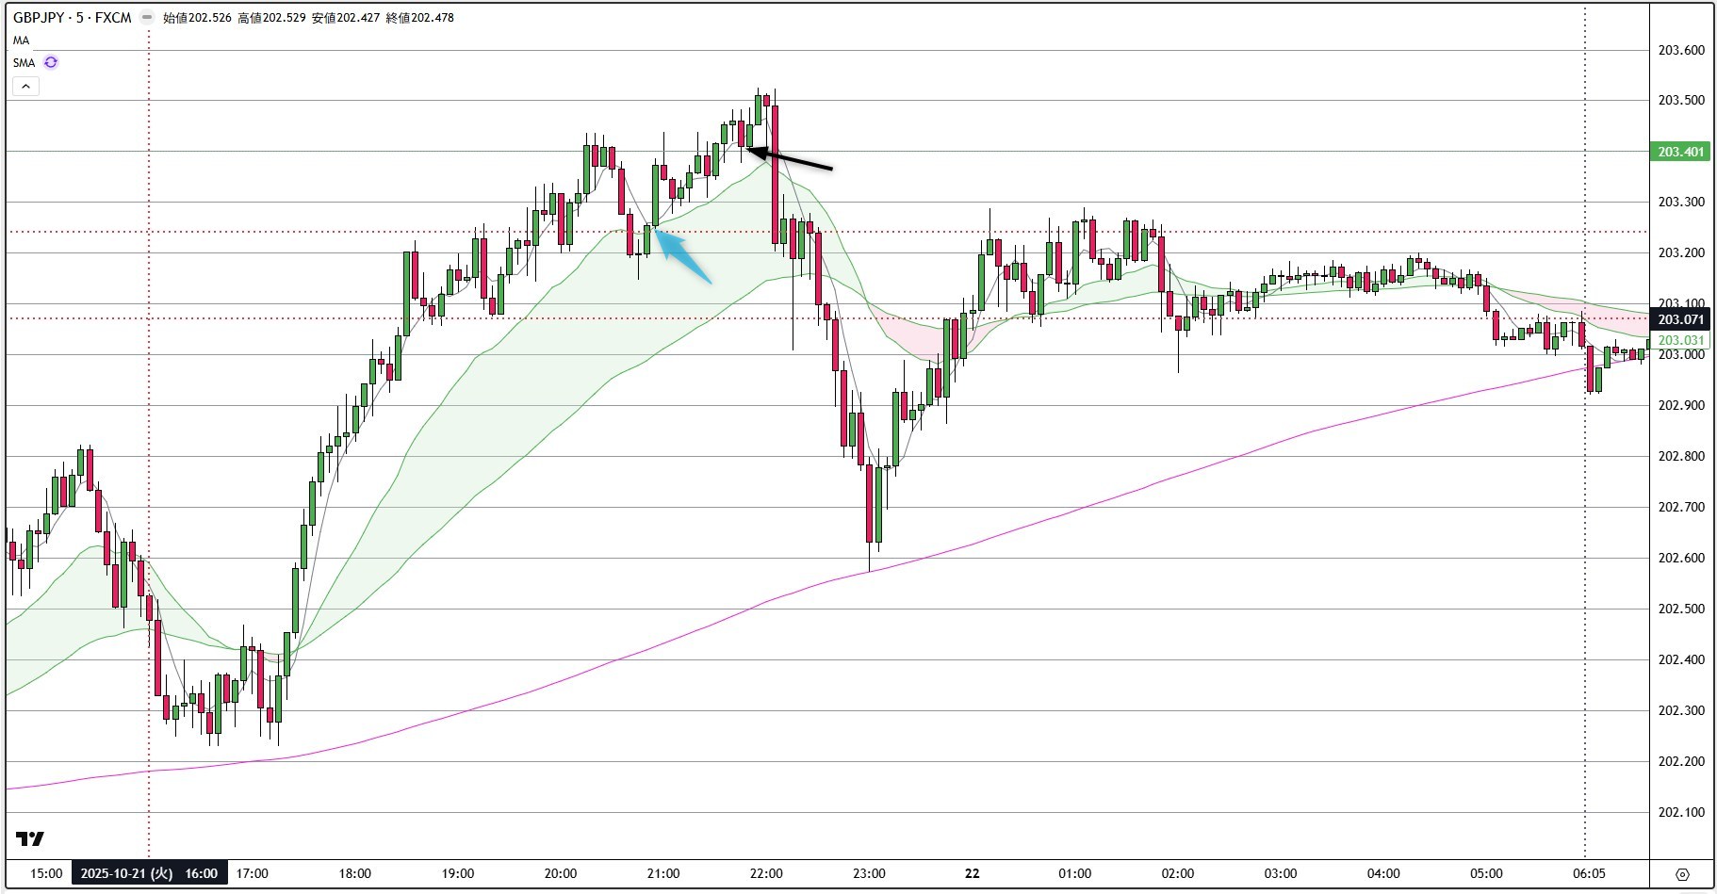
Task: Click the GBPJPY symbol title
Action: point(72,17)
